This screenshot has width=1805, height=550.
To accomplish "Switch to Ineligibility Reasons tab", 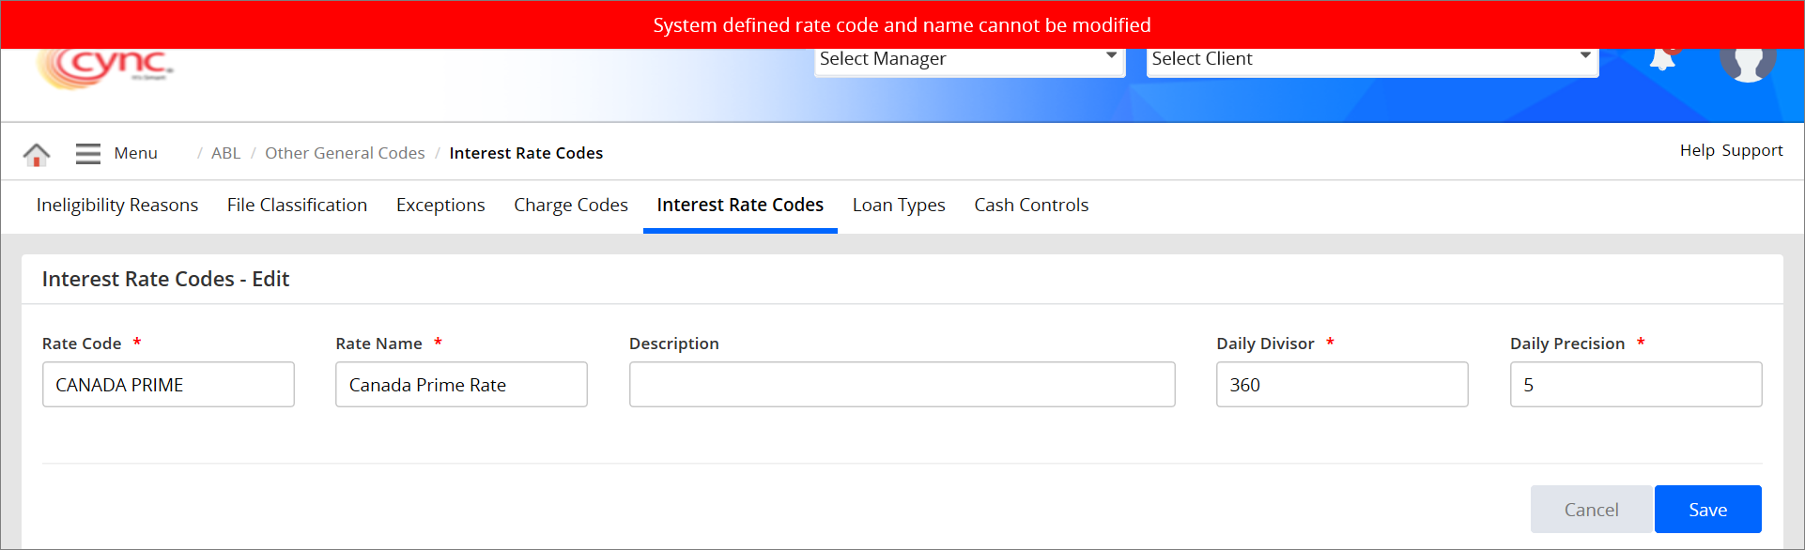I will coord(117,206).
